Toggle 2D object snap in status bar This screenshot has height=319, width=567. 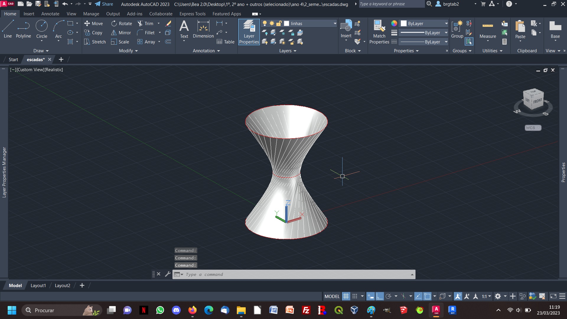tap(427, 296)
